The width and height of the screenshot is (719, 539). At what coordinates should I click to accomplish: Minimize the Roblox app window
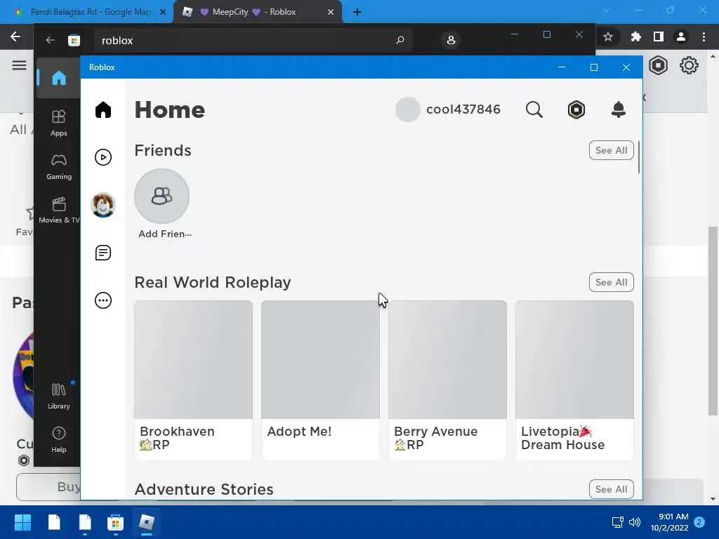pos(561,67)
